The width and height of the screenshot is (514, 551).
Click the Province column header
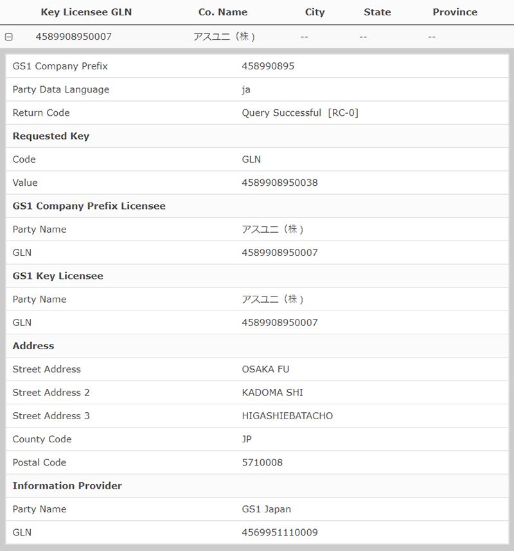454,12
